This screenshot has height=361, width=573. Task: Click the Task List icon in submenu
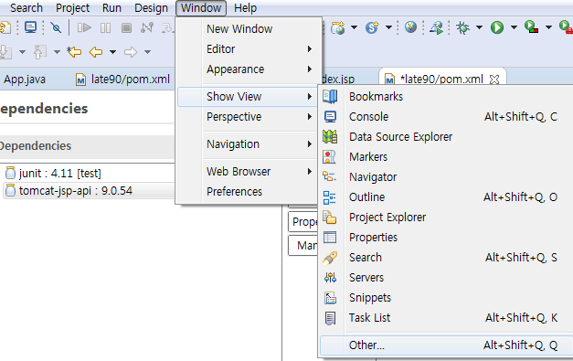pyautogui.click(x=330, y=318)
